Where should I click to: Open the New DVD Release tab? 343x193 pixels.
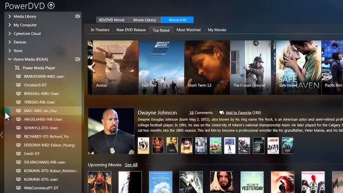pos(131,30)
